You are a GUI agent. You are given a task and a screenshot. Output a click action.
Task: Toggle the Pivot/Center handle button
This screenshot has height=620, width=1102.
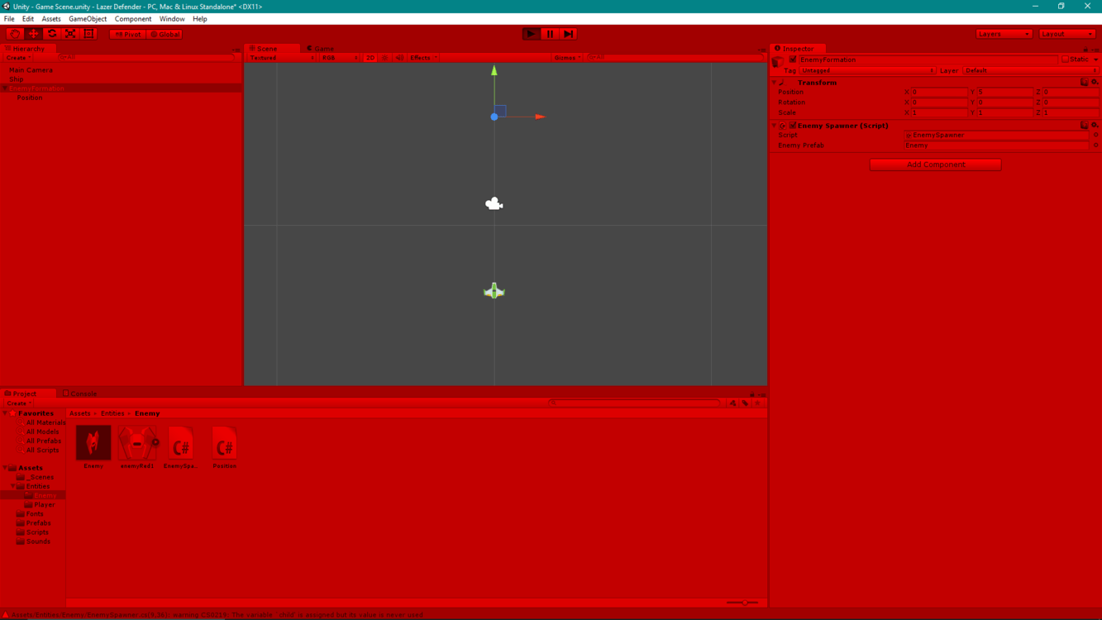click(127, 34)
